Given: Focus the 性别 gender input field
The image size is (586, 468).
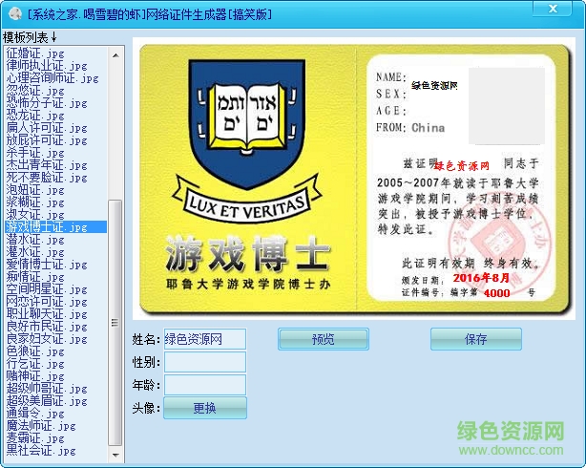Looking at the screenshot, I should click(204, 362).
